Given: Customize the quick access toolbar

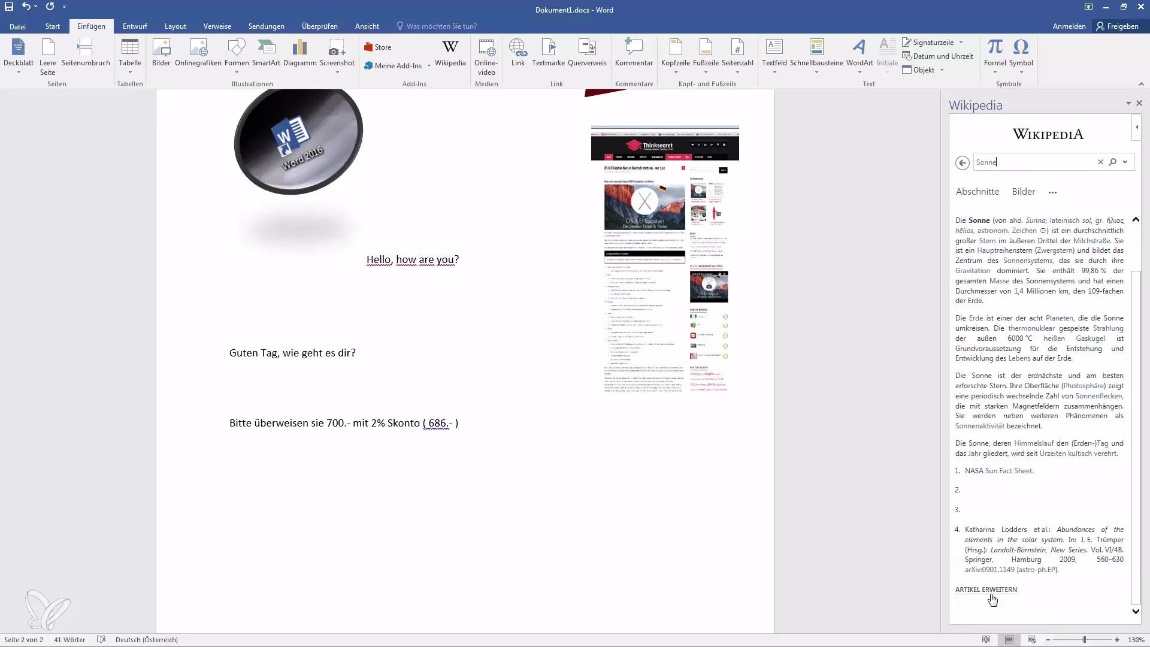Looking at the screenshot, I should tap(64, 7).
